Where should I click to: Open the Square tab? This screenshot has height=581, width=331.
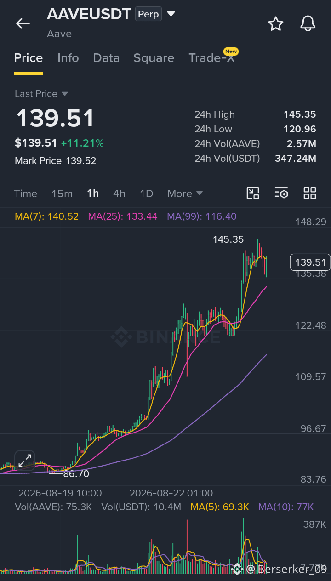pyautogui.click(x=154, y=58)
